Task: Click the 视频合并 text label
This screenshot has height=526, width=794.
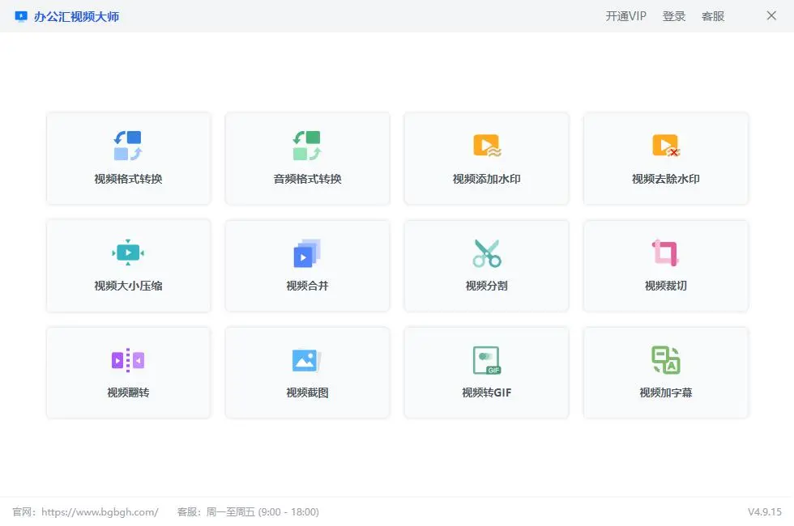Action: click(307, 286)
